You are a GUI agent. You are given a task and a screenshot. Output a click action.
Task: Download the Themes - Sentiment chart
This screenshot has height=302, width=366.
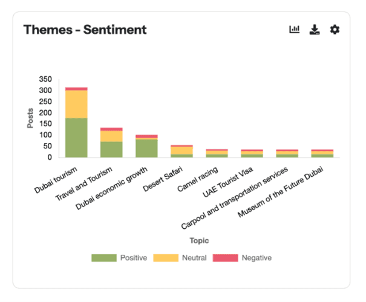314,29
